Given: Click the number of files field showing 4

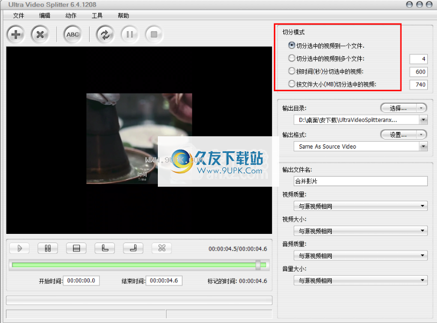Looking at the screenshot, I should click(418, 59).
